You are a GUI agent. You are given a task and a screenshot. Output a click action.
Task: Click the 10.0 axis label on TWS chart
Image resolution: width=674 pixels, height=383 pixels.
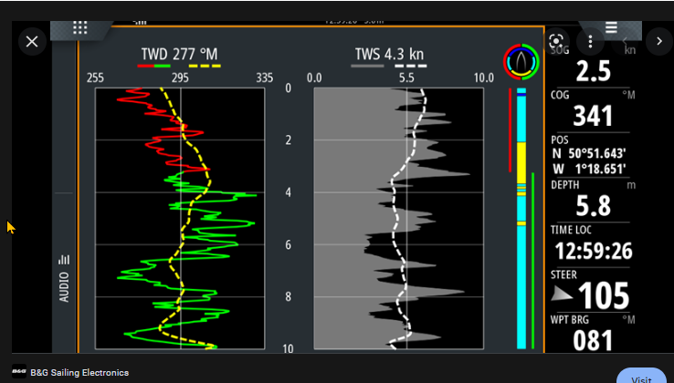pos(483,78)
